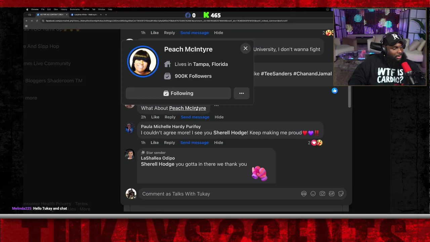Click the Peach McIntyre name heading in popup
The height and width of the screenshot is (242, 430).
[188, 49]
